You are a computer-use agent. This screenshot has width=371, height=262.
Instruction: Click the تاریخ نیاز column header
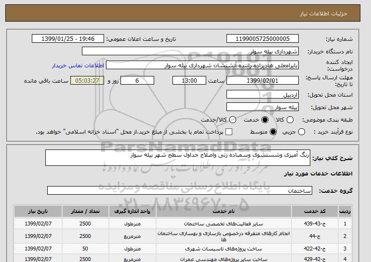point(38,211)
